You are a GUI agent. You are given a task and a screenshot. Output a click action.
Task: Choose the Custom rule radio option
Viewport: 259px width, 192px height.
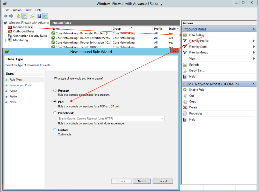[55, 130]
